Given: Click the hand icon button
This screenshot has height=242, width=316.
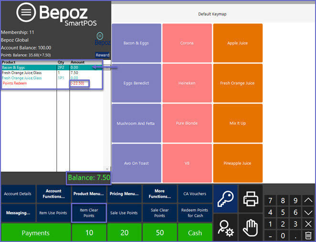Looking at the screenshot, I should (250, 227).
